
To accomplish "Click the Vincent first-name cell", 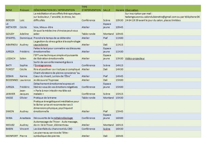I will coord(26,129).
